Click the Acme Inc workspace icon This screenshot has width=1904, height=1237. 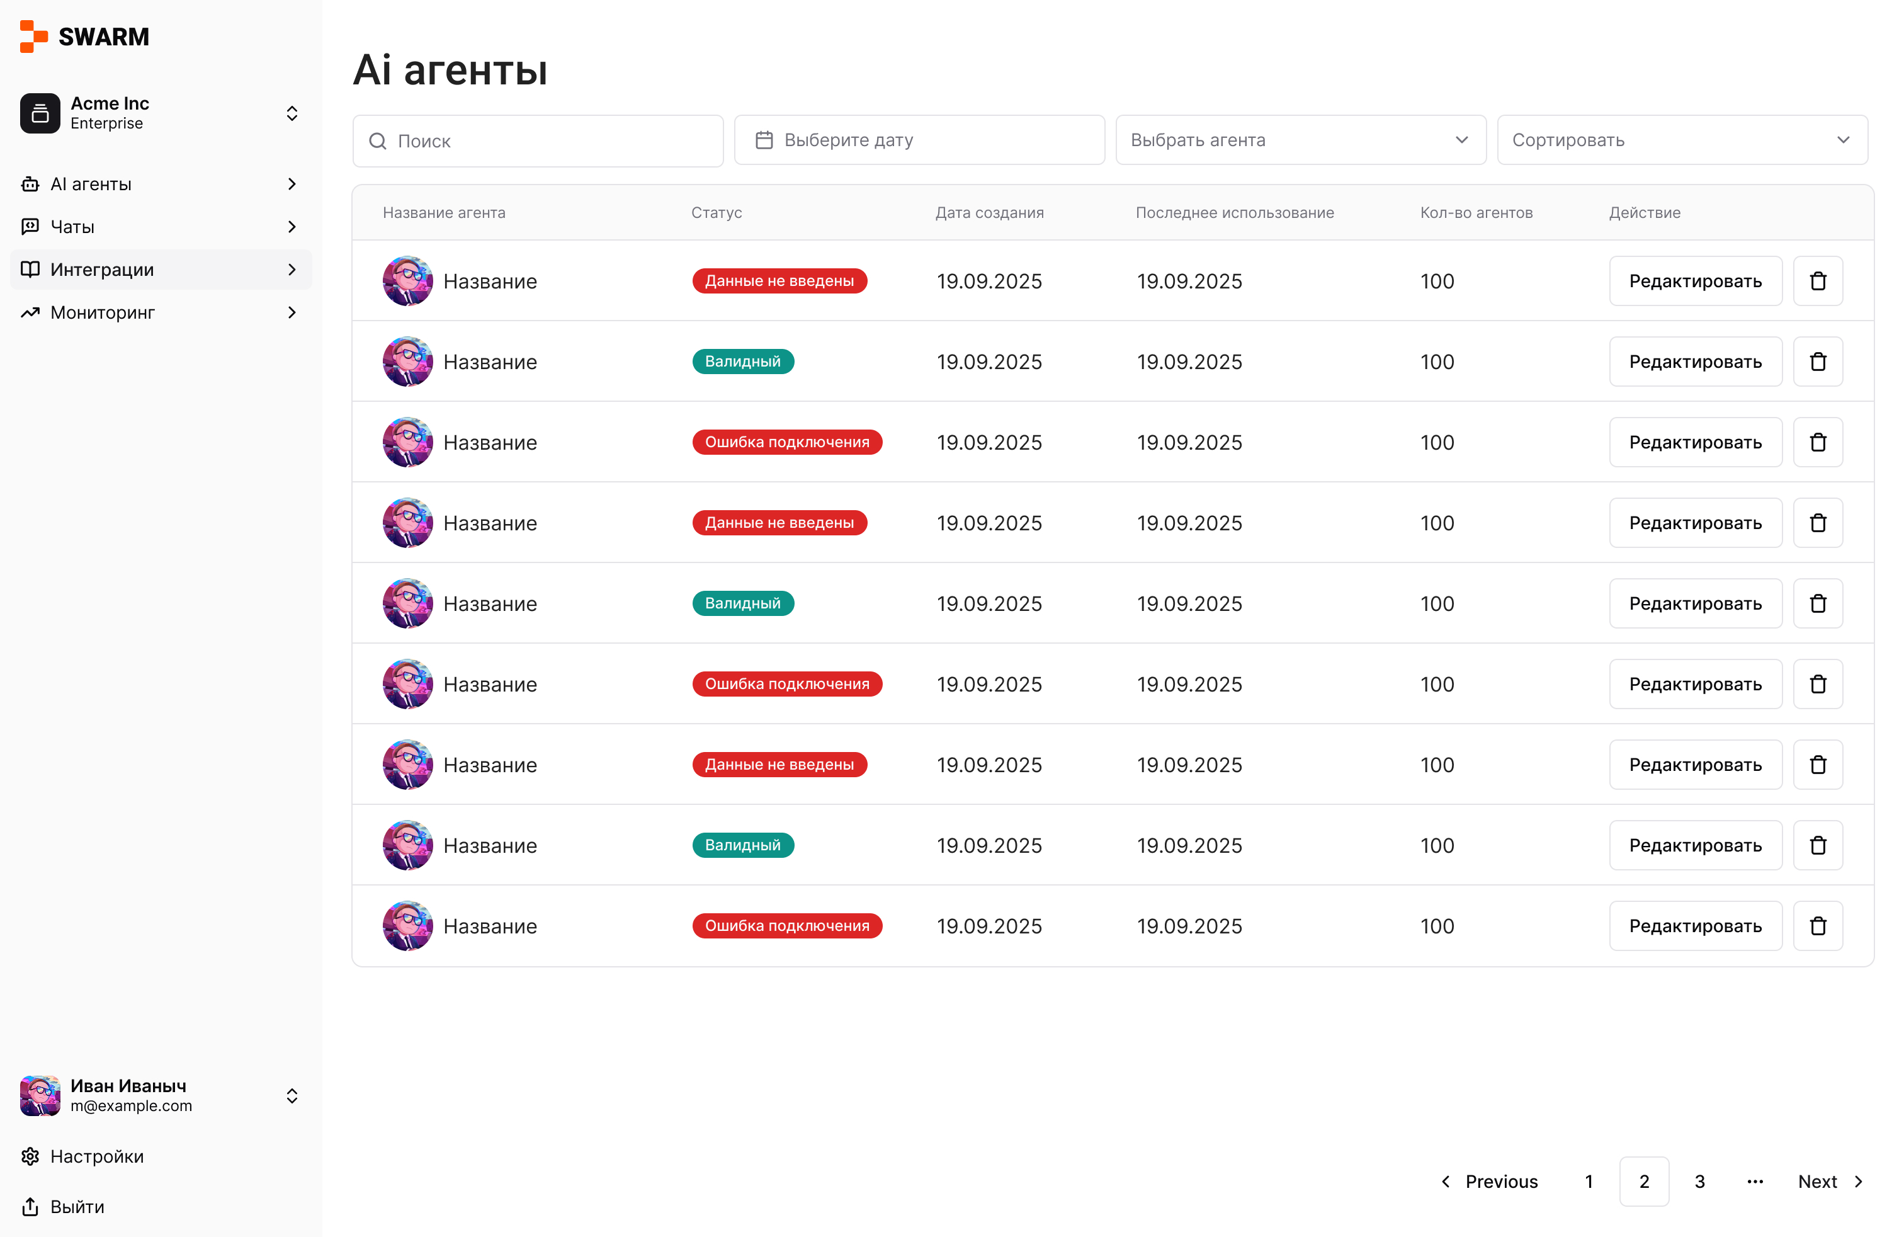pyautogui.click(x=40, y=113)
